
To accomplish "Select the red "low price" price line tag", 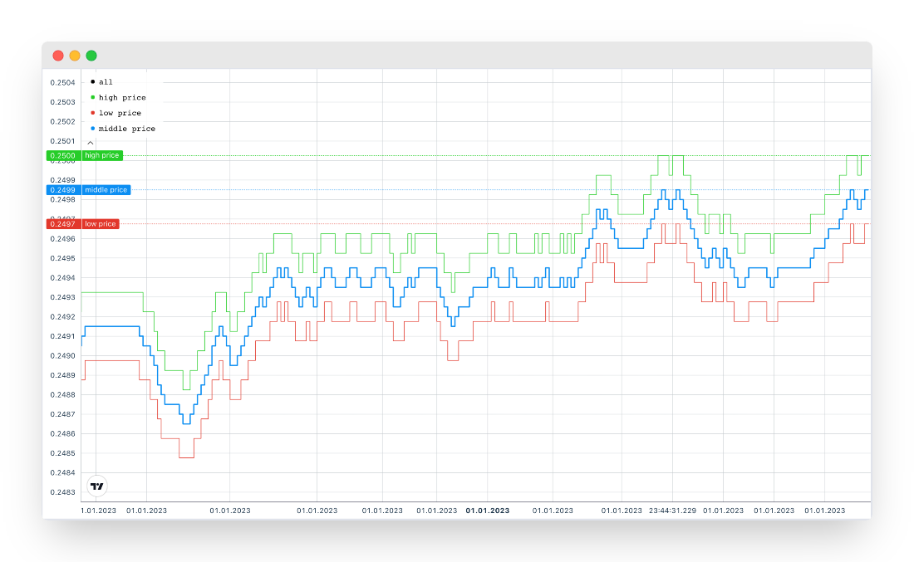I will click(101, 224).
